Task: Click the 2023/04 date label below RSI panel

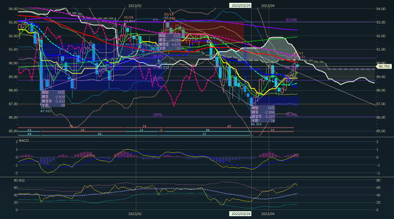Action: tap(268, 214)
